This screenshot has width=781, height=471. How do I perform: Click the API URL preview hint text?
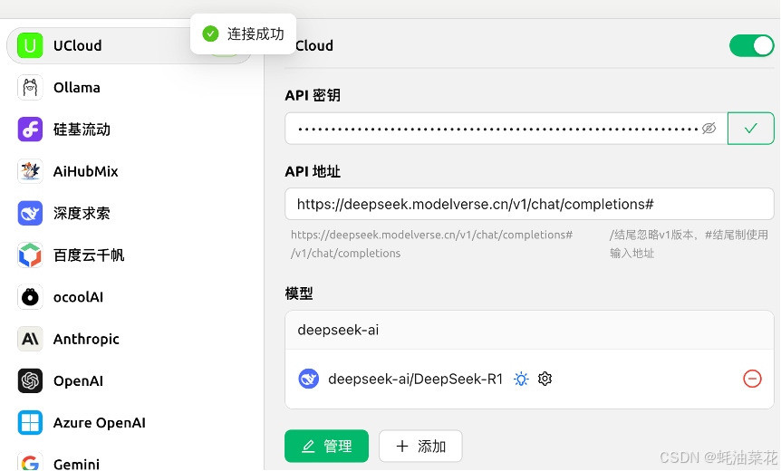(x=431, y=244)
